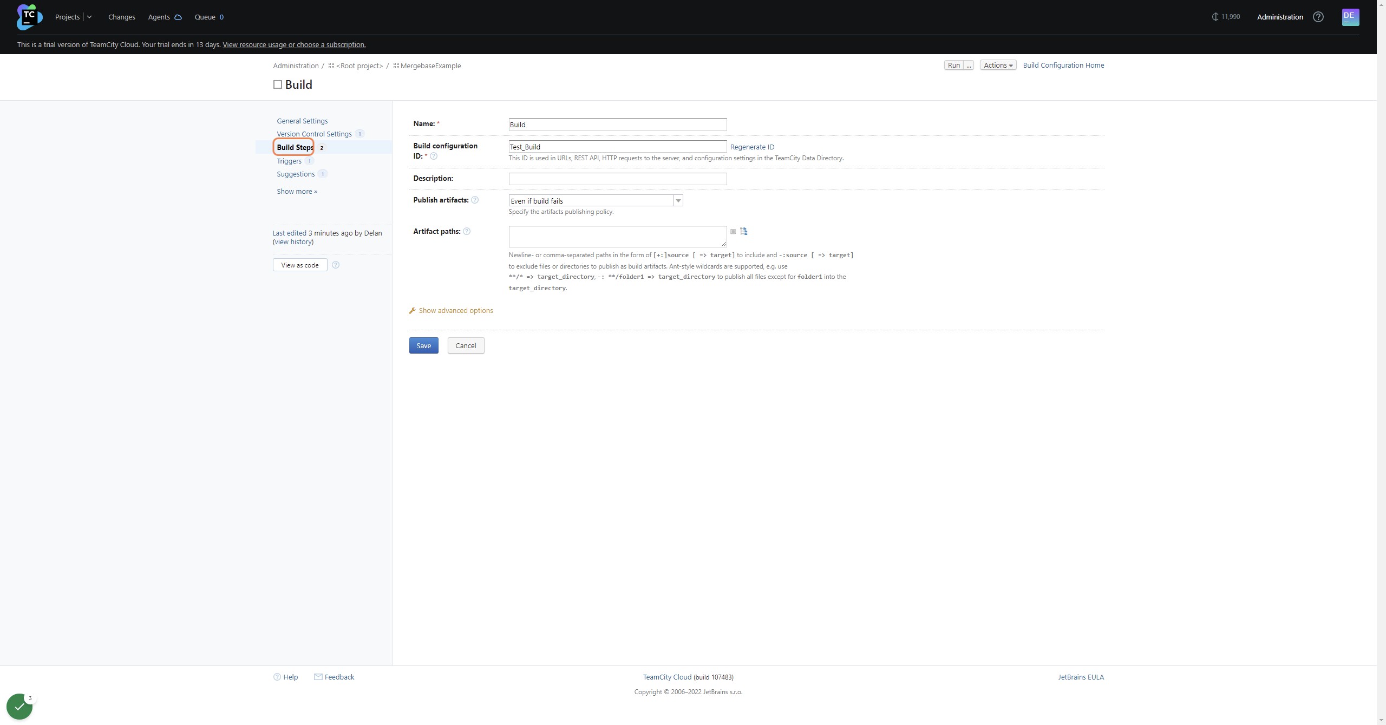Click the scrollbar down arrow
This screenshot has height=725, width=1386.
1381,720
